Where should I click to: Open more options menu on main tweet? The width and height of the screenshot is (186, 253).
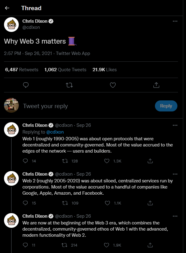pos(175,21)
